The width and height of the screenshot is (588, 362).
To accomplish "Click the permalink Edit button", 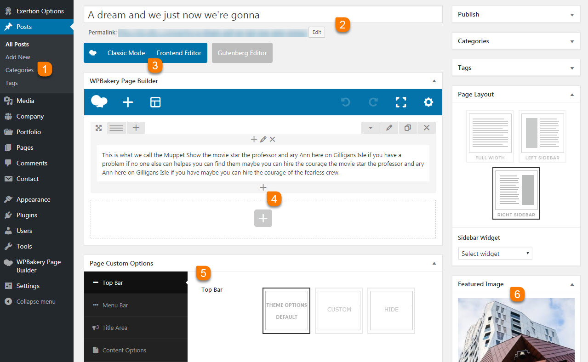I will (317, 32).
